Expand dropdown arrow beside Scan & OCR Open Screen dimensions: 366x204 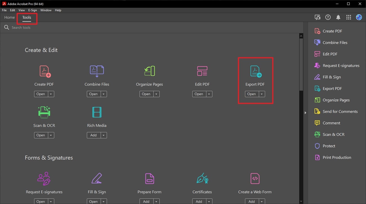[51, 135]
